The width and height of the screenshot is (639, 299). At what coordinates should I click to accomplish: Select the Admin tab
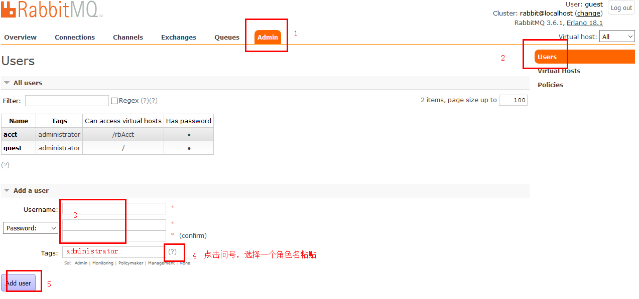(x=268, y=37)
